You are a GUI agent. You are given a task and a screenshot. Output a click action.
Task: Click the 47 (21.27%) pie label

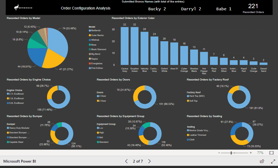pos(66,69)
